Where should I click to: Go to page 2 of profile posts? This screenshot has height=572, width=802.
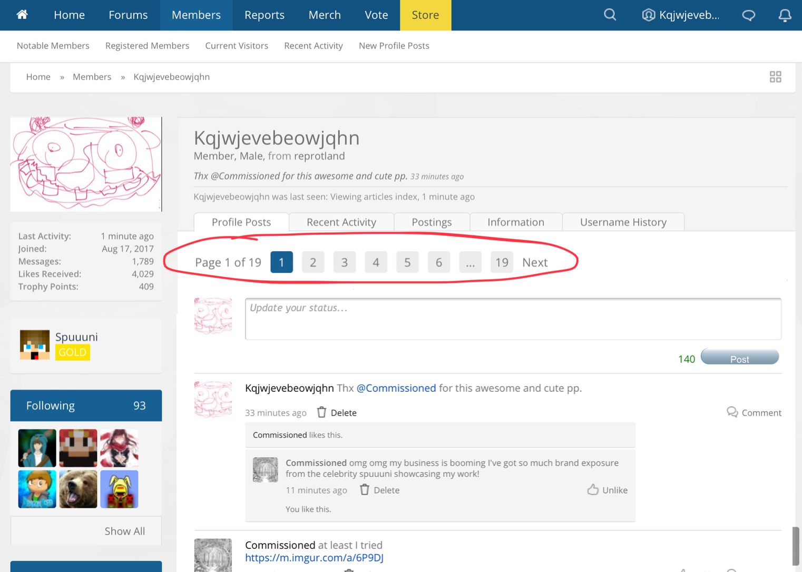(313, 262)
